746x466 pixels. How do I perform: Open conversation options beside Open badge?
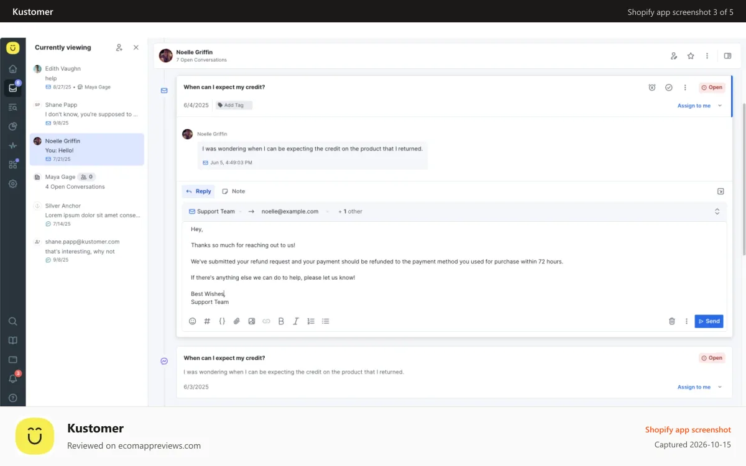(x=685, y=88)
